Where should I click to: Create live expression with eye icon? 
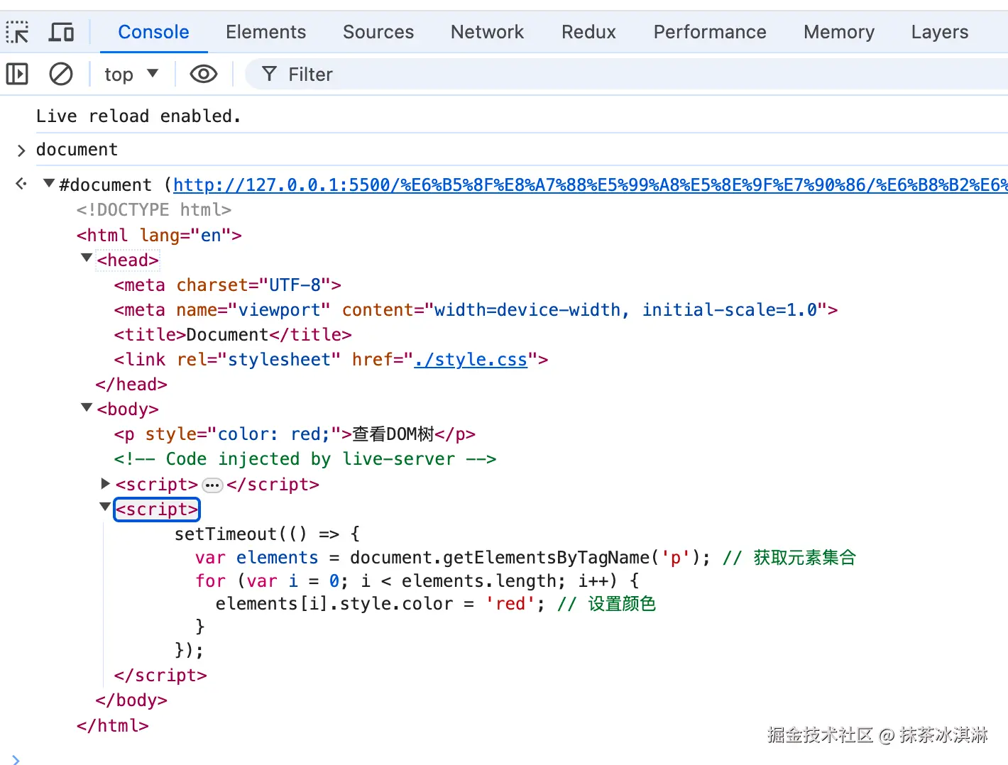(204, 74)
